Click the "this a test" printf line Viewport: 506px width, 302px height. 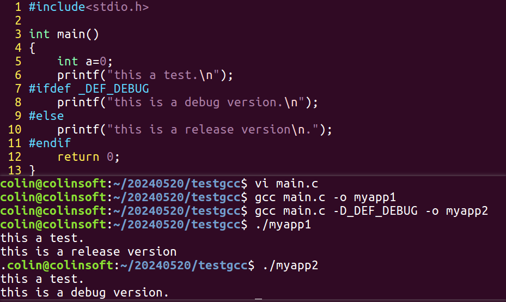[145, 75]
